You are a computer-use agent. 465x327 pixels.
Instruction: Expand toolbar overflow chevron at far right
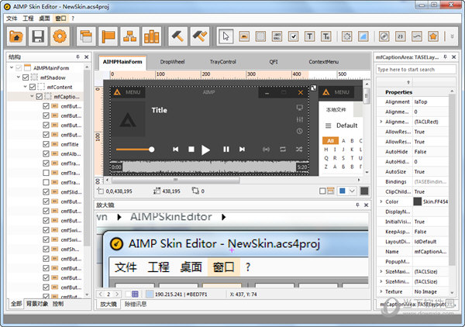(x=453, y=36)
